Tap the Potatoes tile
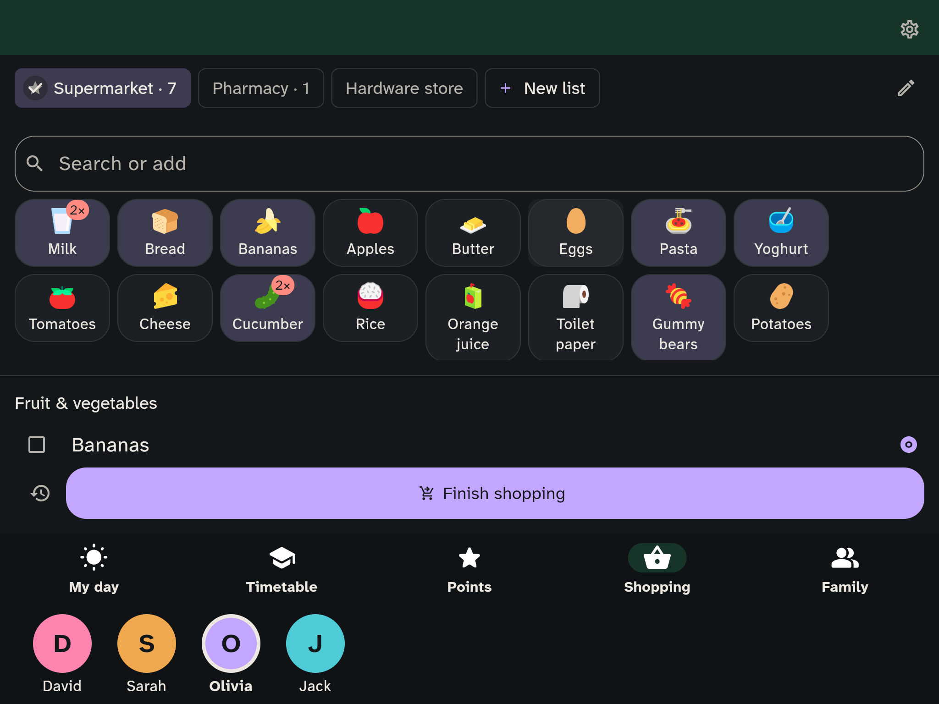This screenshot has width=939, height=704. 781,308
